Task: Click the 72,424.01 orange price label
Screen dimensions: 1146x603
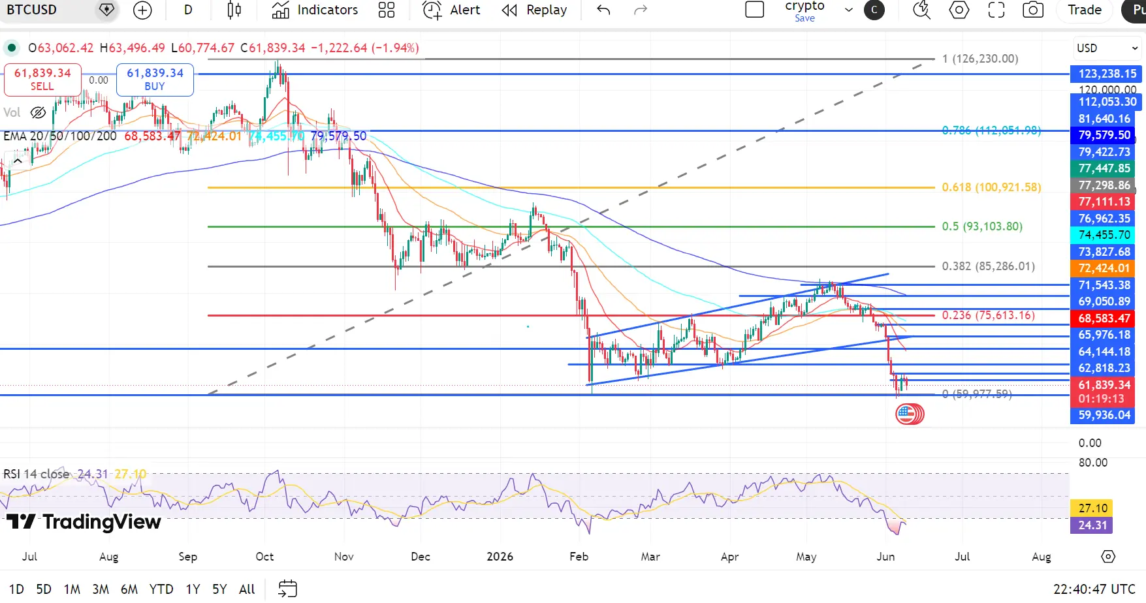Action: point(1104,268)
